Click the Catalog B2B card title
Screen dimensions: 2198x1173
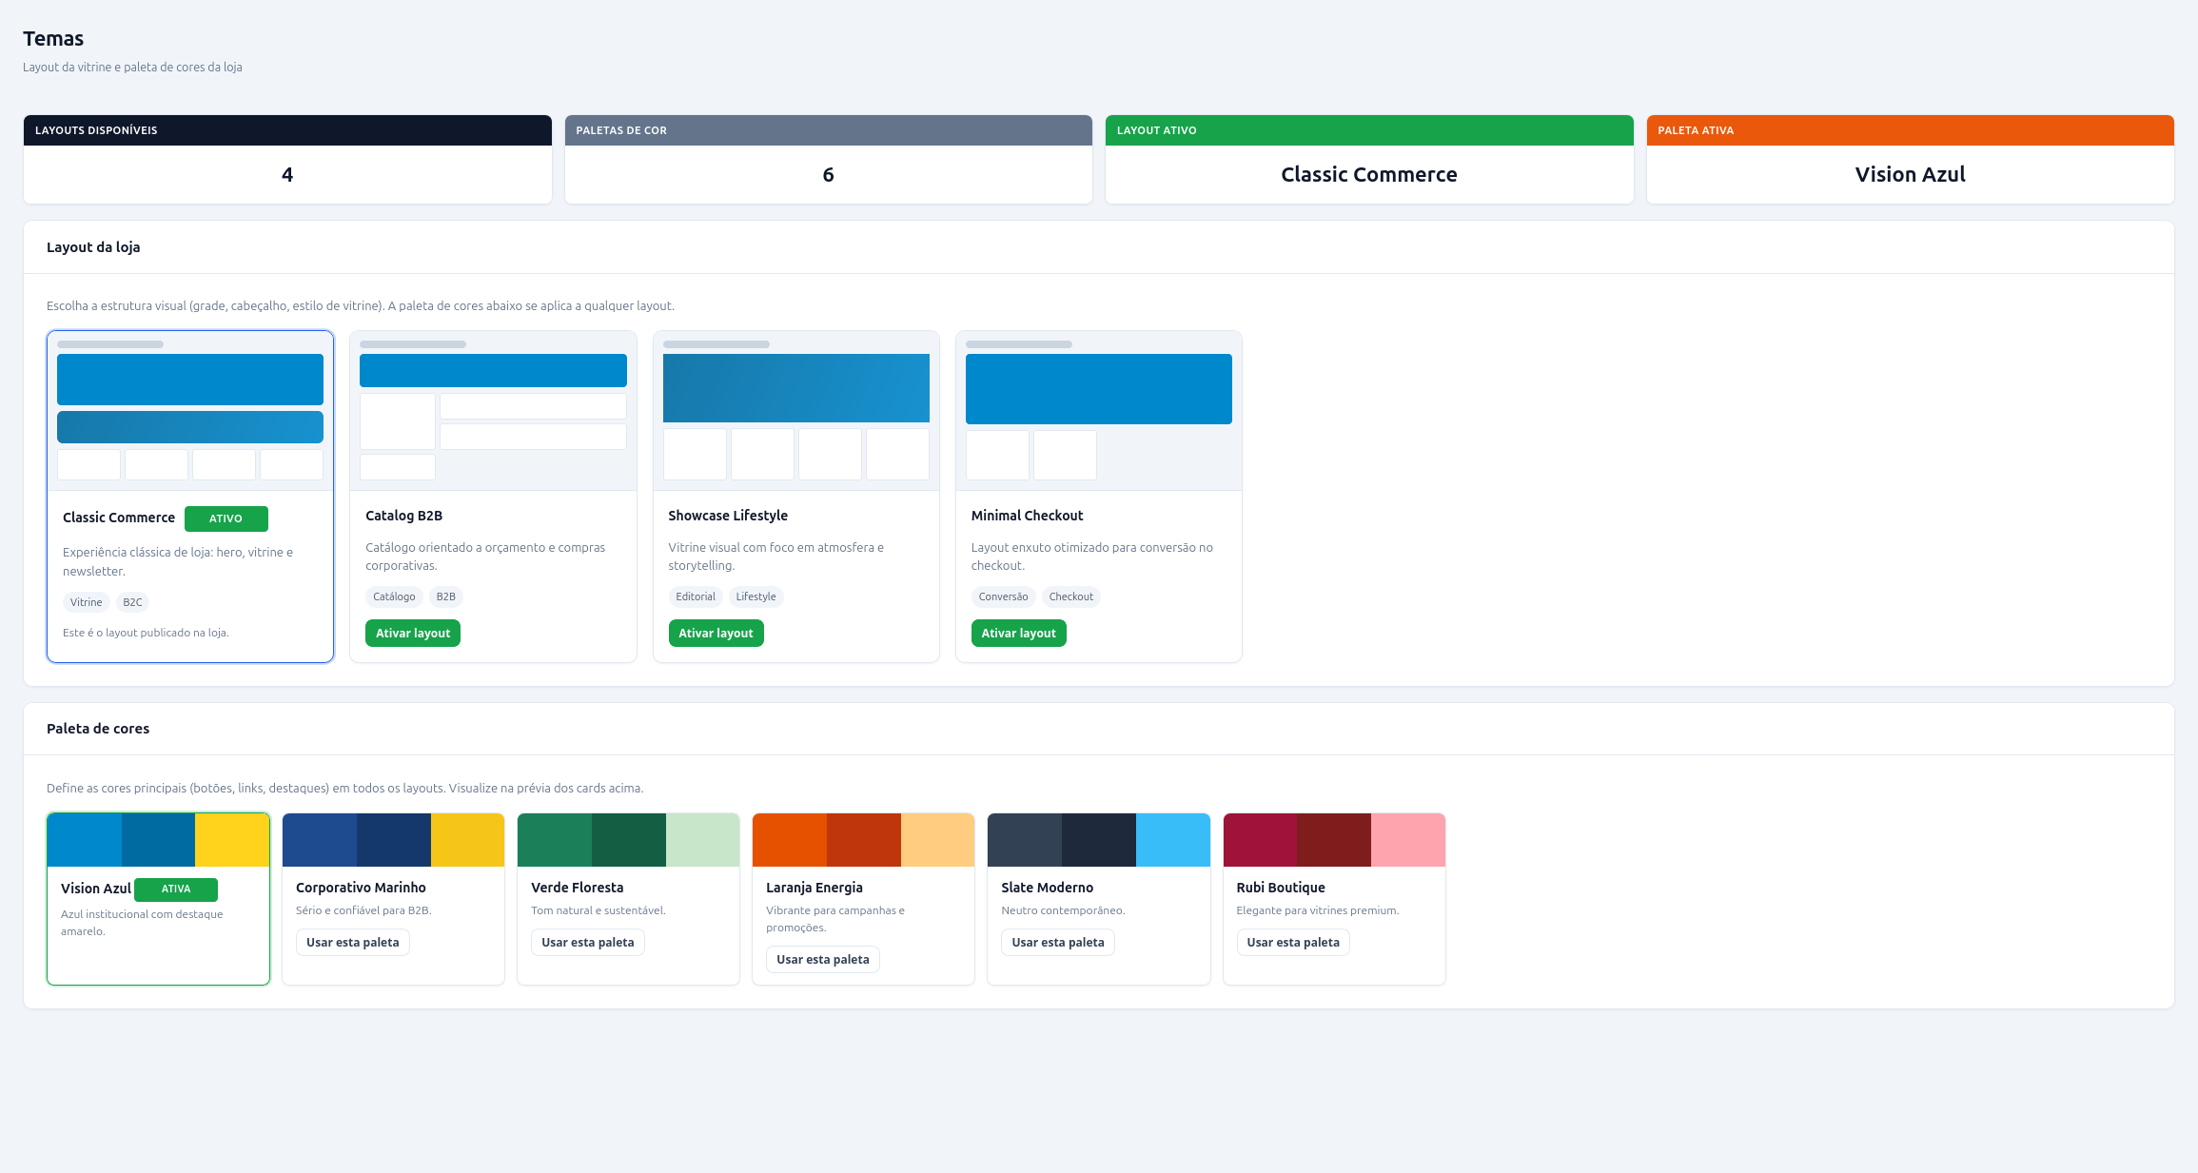pos(404,516)
